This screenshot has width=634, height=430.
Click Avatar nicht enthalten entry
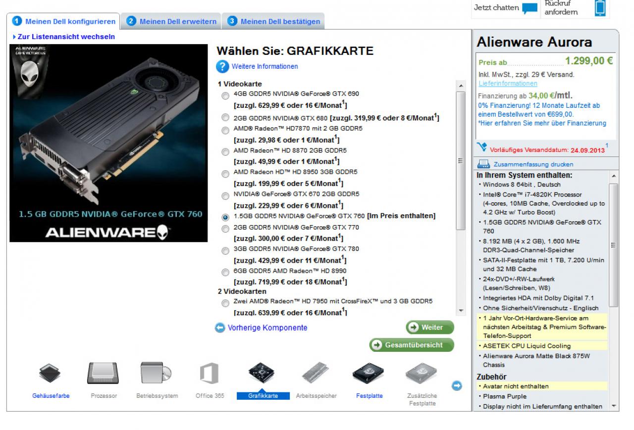[x=515, y=386]
